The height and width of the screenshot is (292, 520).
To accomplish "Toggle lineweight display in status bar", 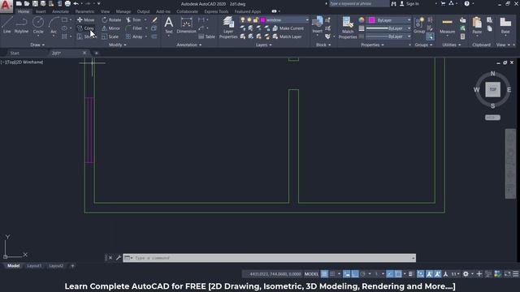I will (x=410, y=274).
